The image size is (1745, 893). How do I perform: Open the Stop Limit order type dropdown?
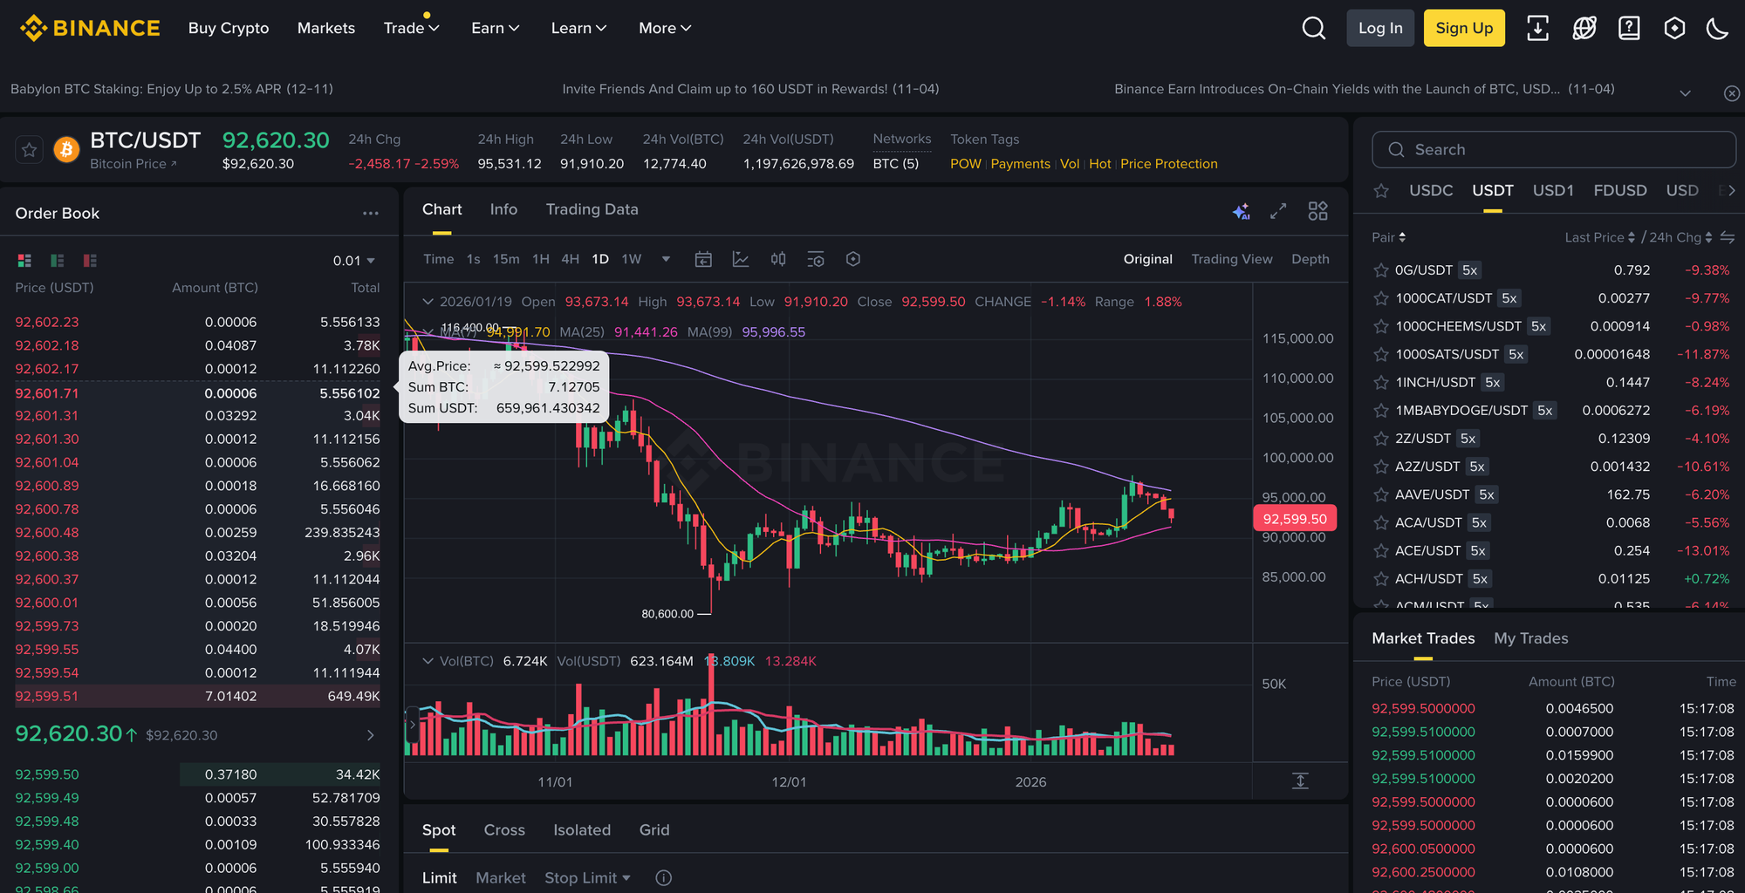coord(587,878)
